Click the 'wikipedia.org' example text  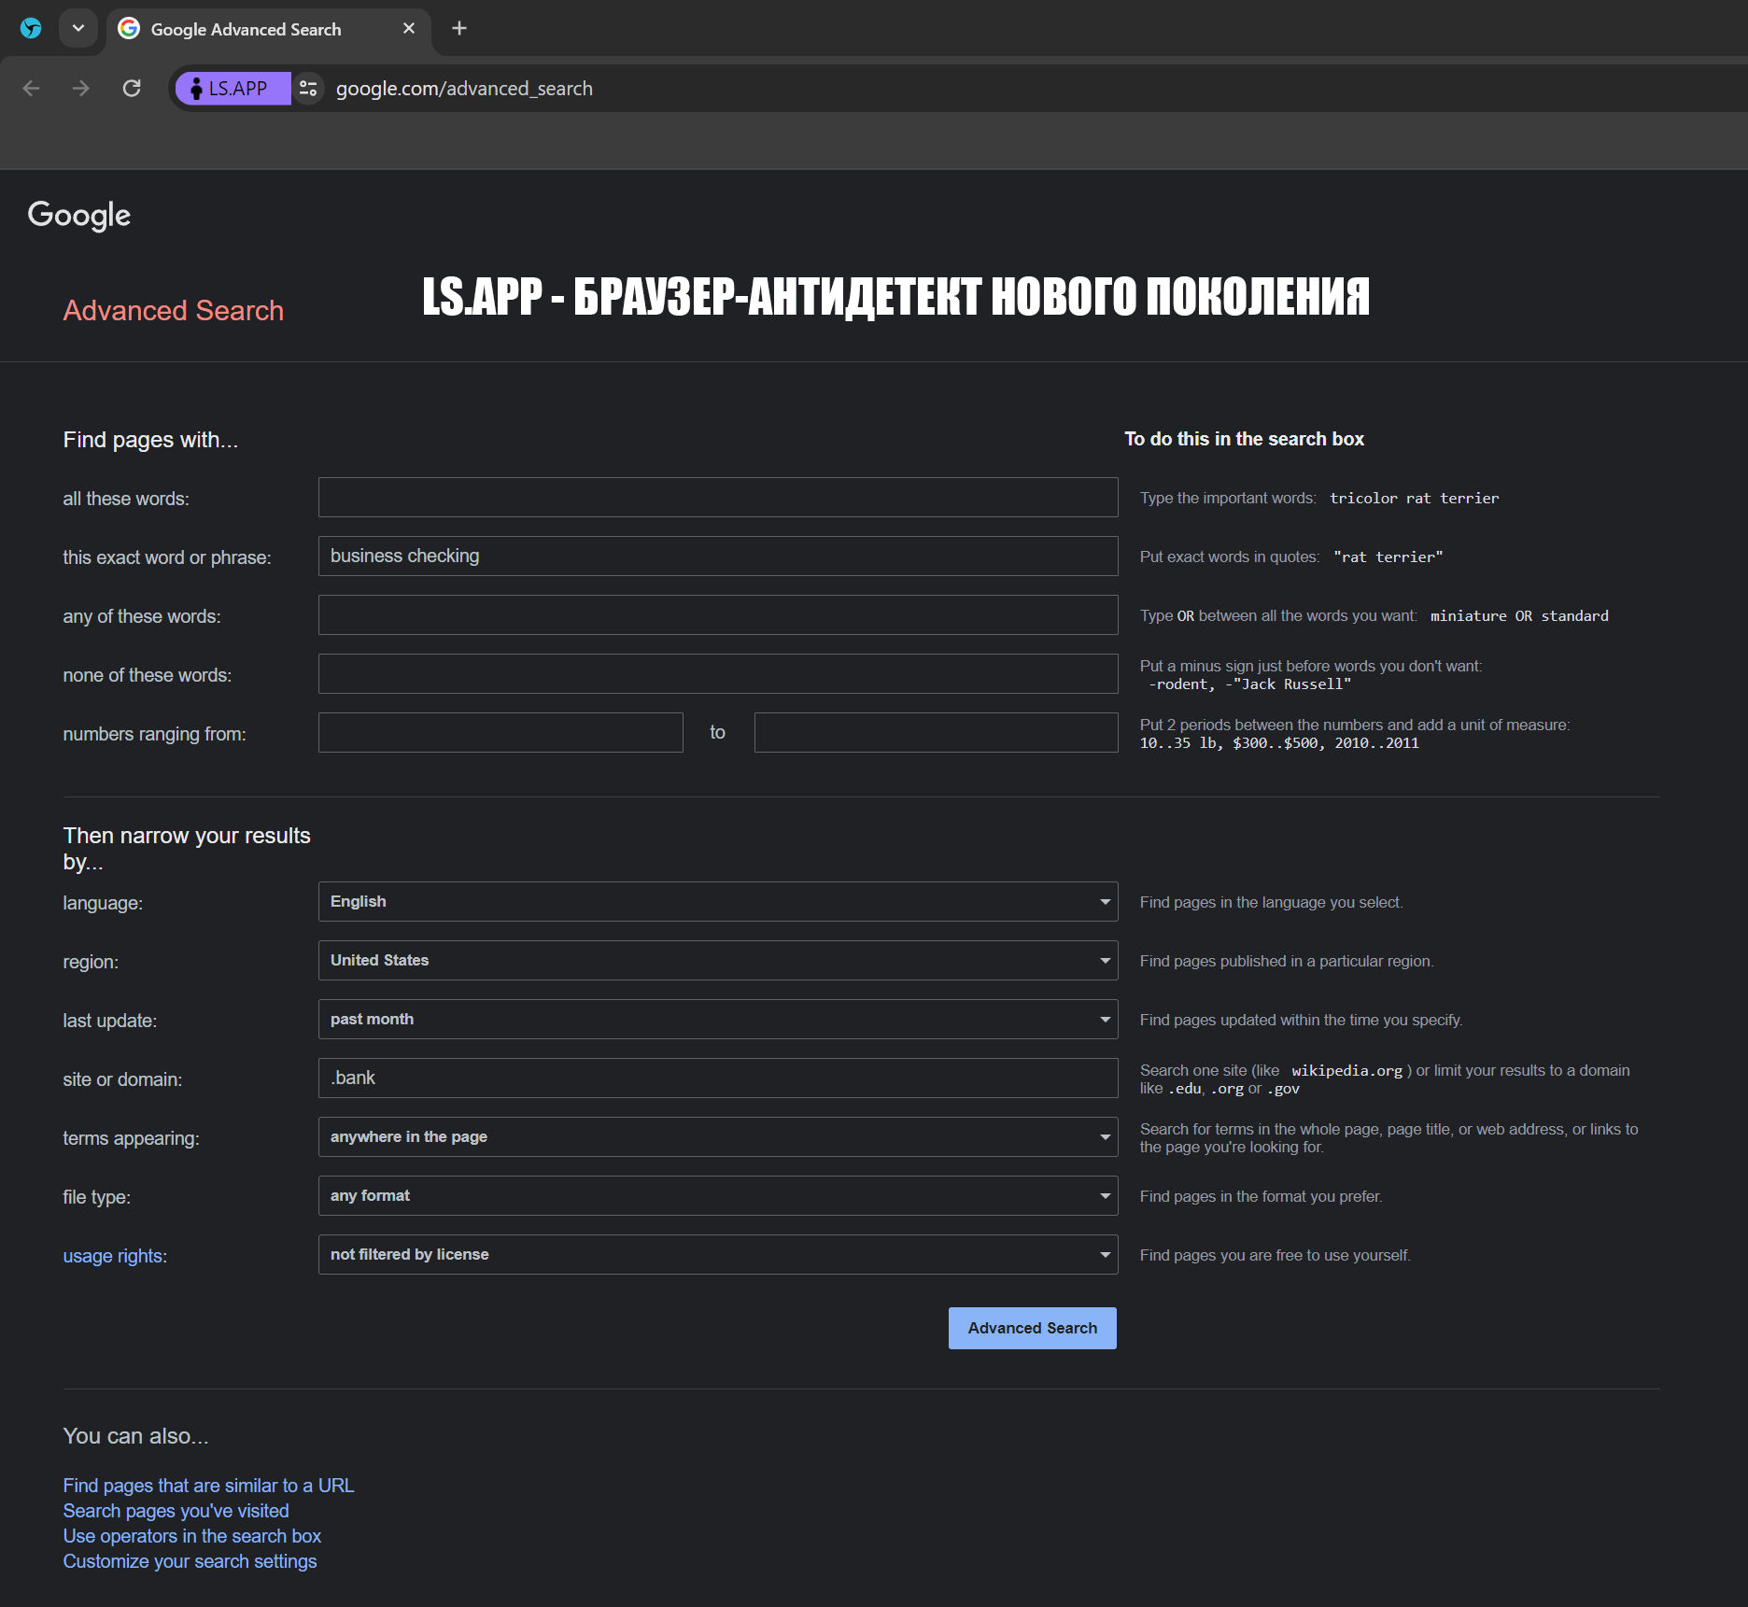1346,1071
